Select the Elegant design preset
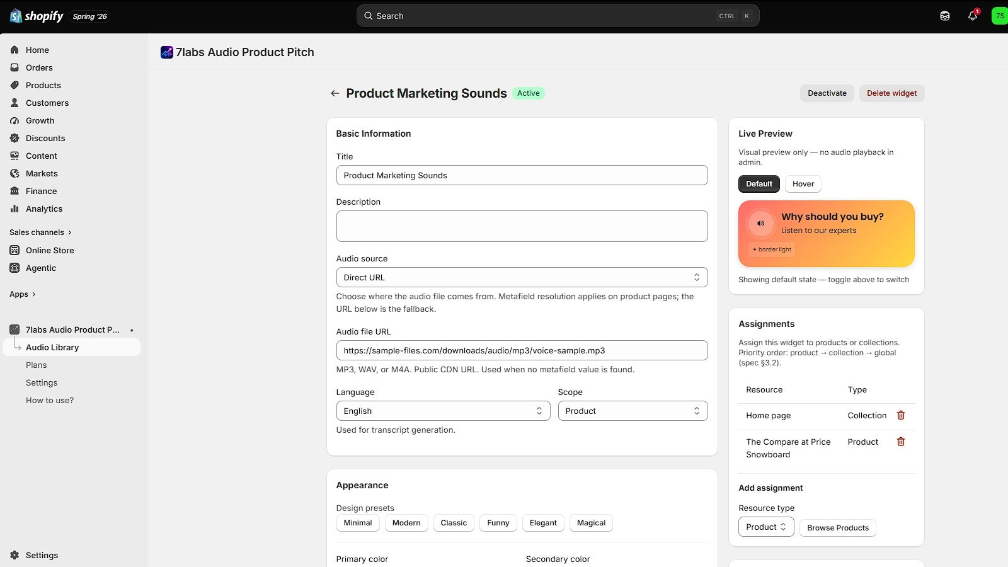Screen dimensions: 1008x567 pos(543,523)
